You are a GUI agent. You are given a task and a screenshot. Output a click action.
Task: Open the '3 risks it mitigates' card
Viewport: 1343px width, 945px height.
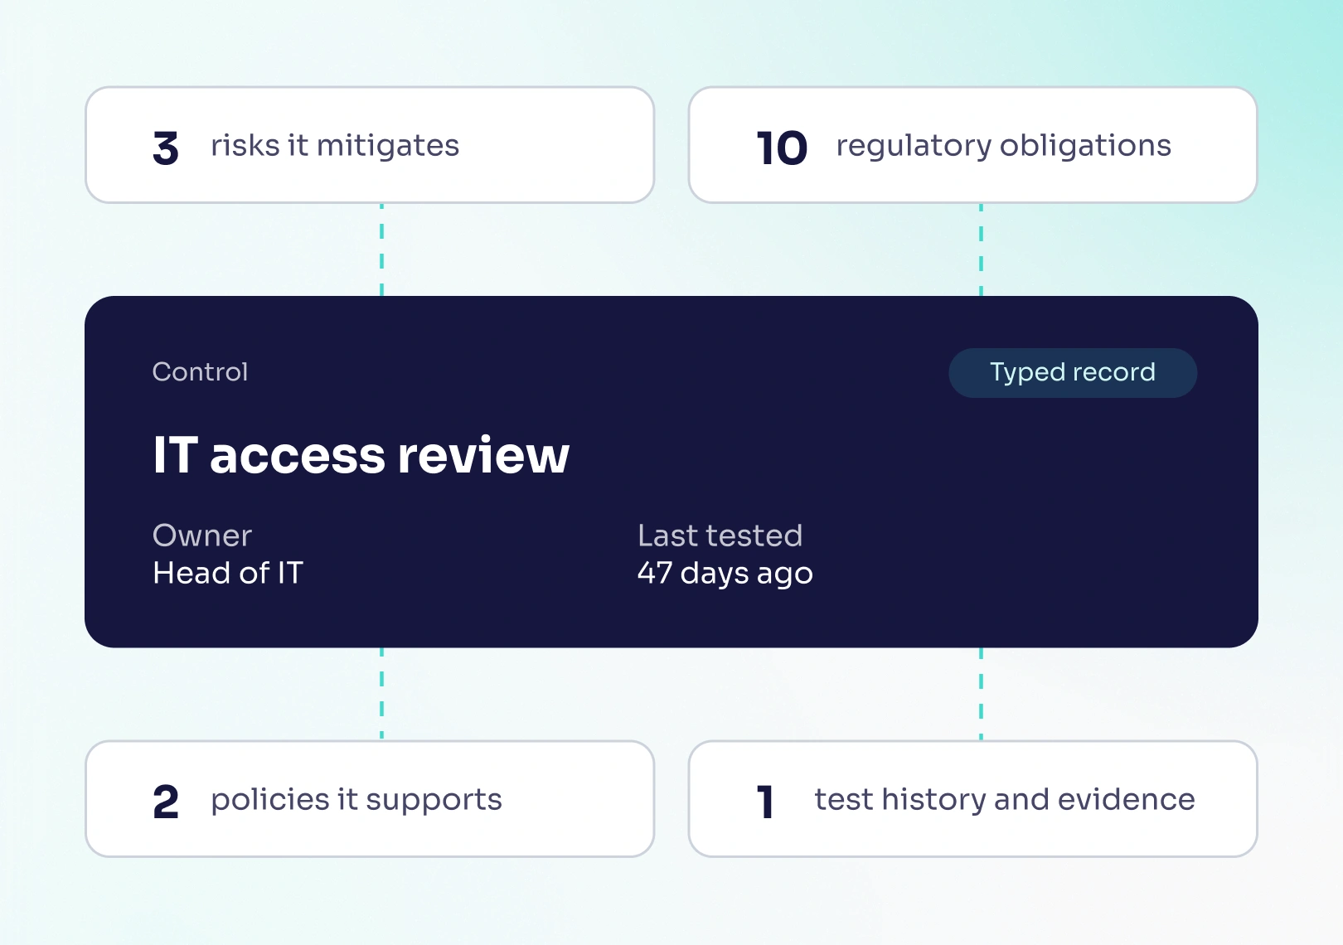pyautogui.click(x=370, y=145)
